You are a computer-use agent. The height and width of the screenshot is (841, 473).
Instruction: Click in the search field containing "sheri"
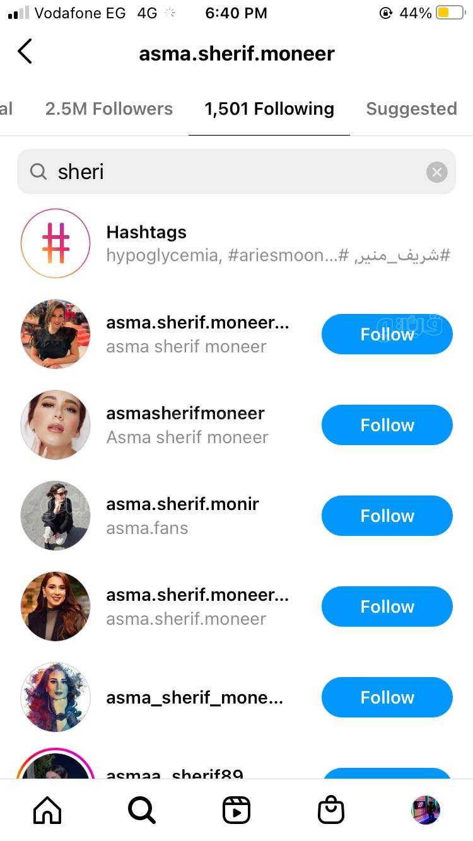pos(237,171)
